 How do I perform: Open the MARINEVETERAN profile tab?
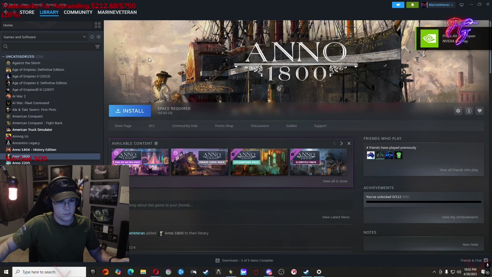pos(117,12)
